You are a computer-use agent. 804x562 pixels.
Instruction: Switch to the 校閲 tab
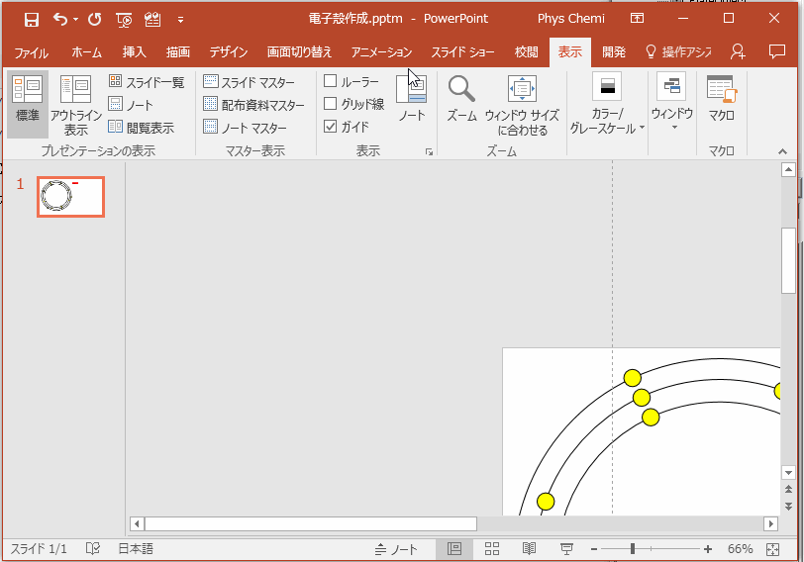click(x=526, y=52)
